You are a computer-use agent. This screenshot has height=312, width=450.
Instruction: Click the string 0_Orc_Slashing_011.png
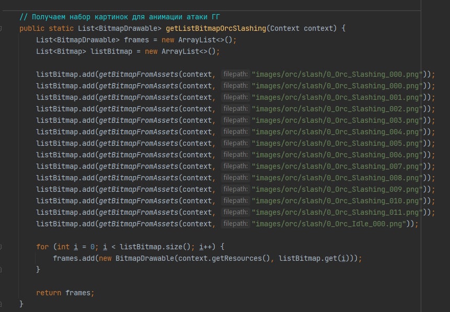337,212
